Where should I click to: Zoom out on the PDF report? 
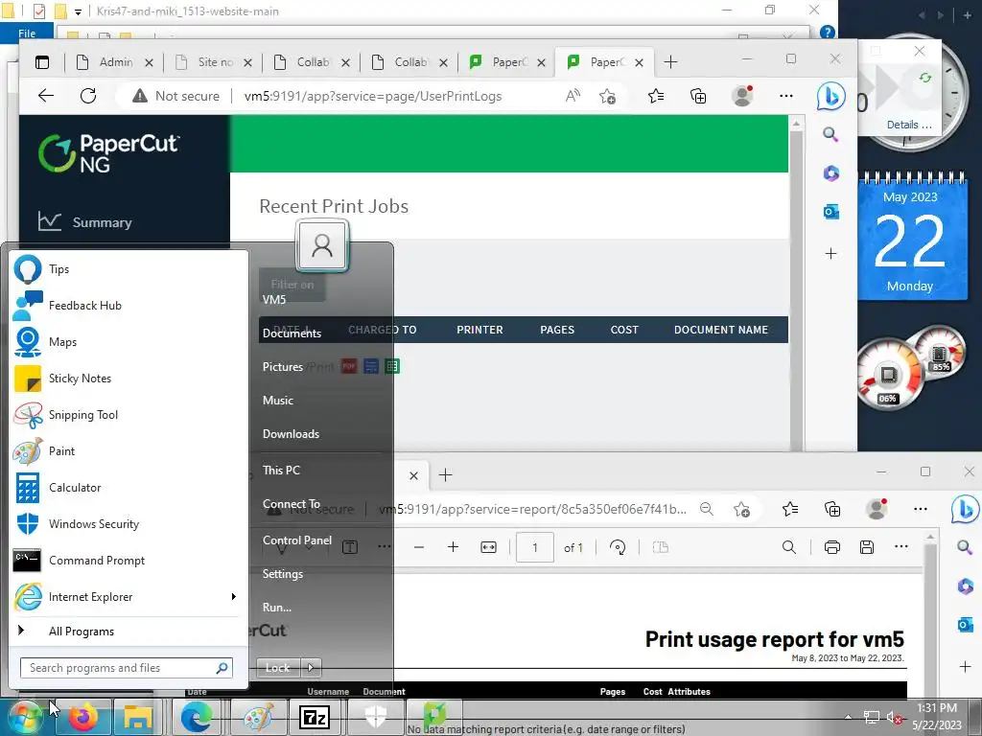(419, 547)
